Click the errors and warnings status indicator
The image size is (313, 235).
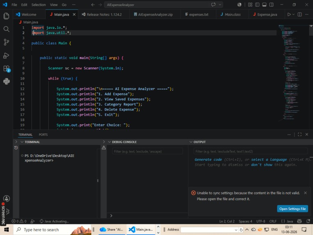(19, 221)
